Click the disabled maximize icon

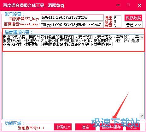tap(128, 5)
